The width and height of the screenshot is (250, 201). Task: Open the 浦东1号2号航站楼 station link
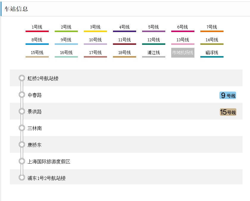pyautogui.click(x=47, y=178)
